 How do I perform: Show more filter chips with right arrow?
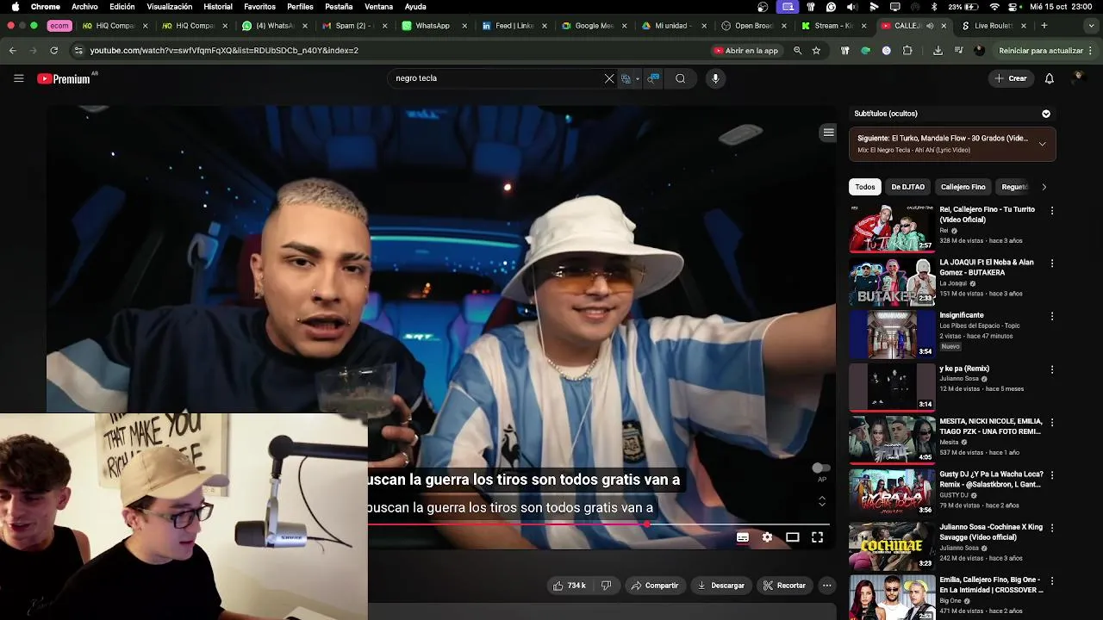(x=1044, y=187)
